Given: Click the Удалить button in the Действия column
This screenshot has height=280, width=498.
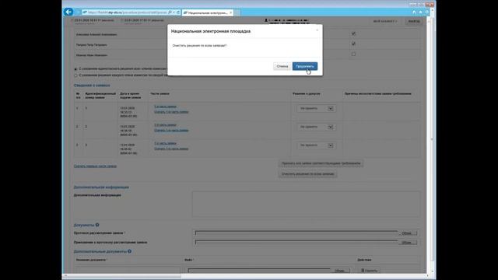Looking at the screenshot, I should click(x=369, y=271).
